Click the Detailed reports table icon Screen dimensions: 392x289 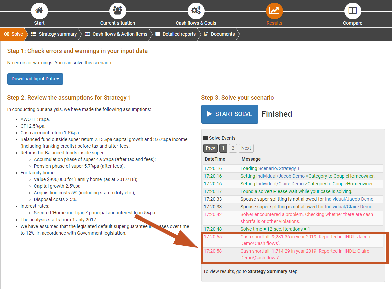pos(158,34)
